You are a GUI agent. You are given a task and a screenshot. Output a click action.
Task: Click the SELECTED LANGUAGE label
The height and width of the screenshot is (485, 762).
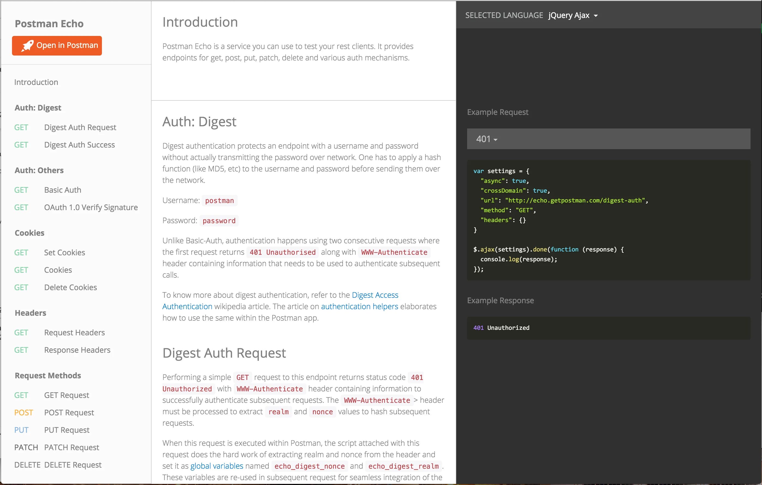pyautogui.click(x=504, y=15)
